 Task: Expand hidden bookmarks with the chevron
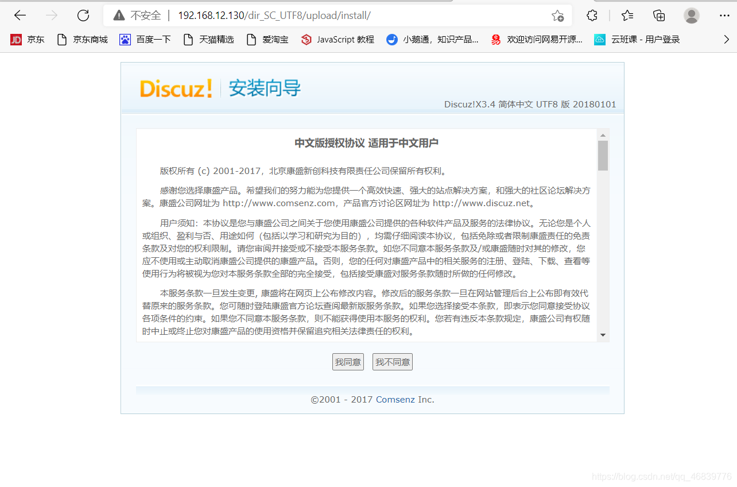point(726,39)
